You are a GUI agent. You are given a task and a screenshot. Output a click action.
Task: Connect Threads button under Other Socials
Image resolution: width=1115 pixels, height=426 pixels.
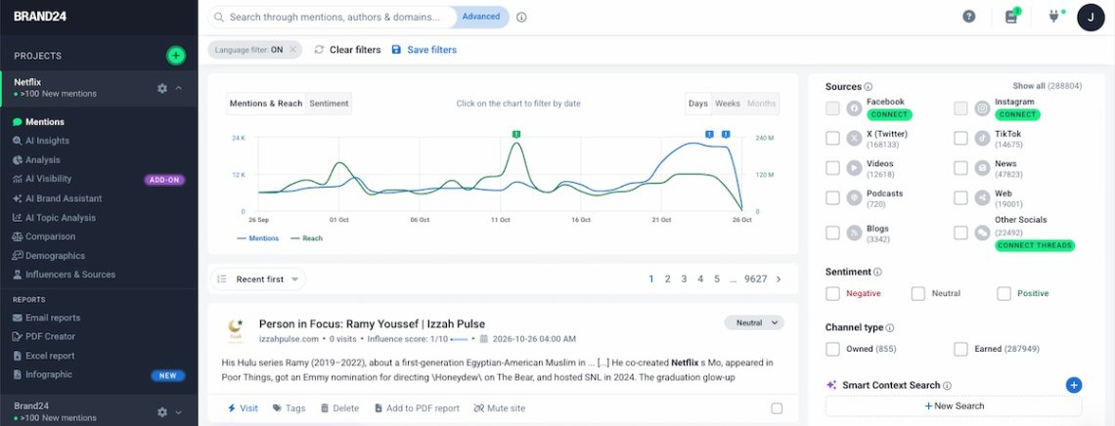pyautogui.click(x=1035, y=245)
